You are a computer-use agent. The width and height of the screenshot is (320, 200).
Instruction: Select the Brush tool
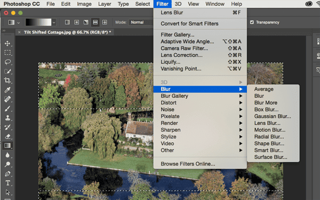[x=7, y=109]
